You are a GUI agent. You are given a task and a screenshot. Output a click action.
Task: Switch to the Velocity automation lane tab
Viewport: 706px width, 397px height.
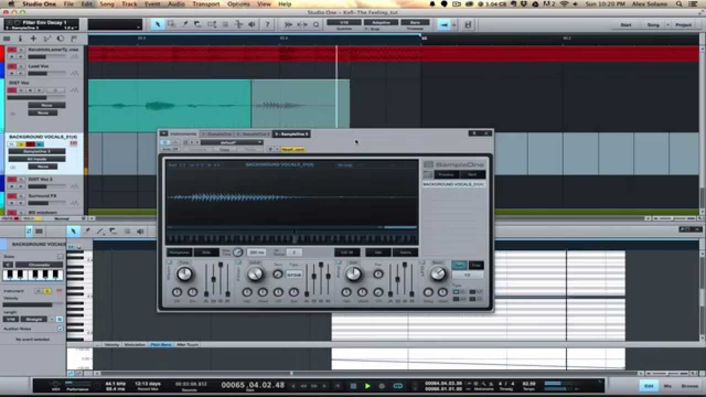pos(111,345)
